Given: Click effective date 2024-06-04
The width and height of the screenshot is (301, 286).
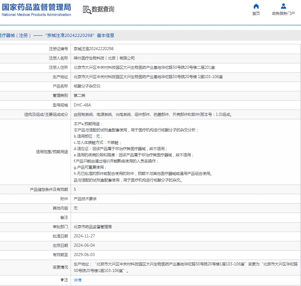Looking at the screenshot, I should (84, 246).
